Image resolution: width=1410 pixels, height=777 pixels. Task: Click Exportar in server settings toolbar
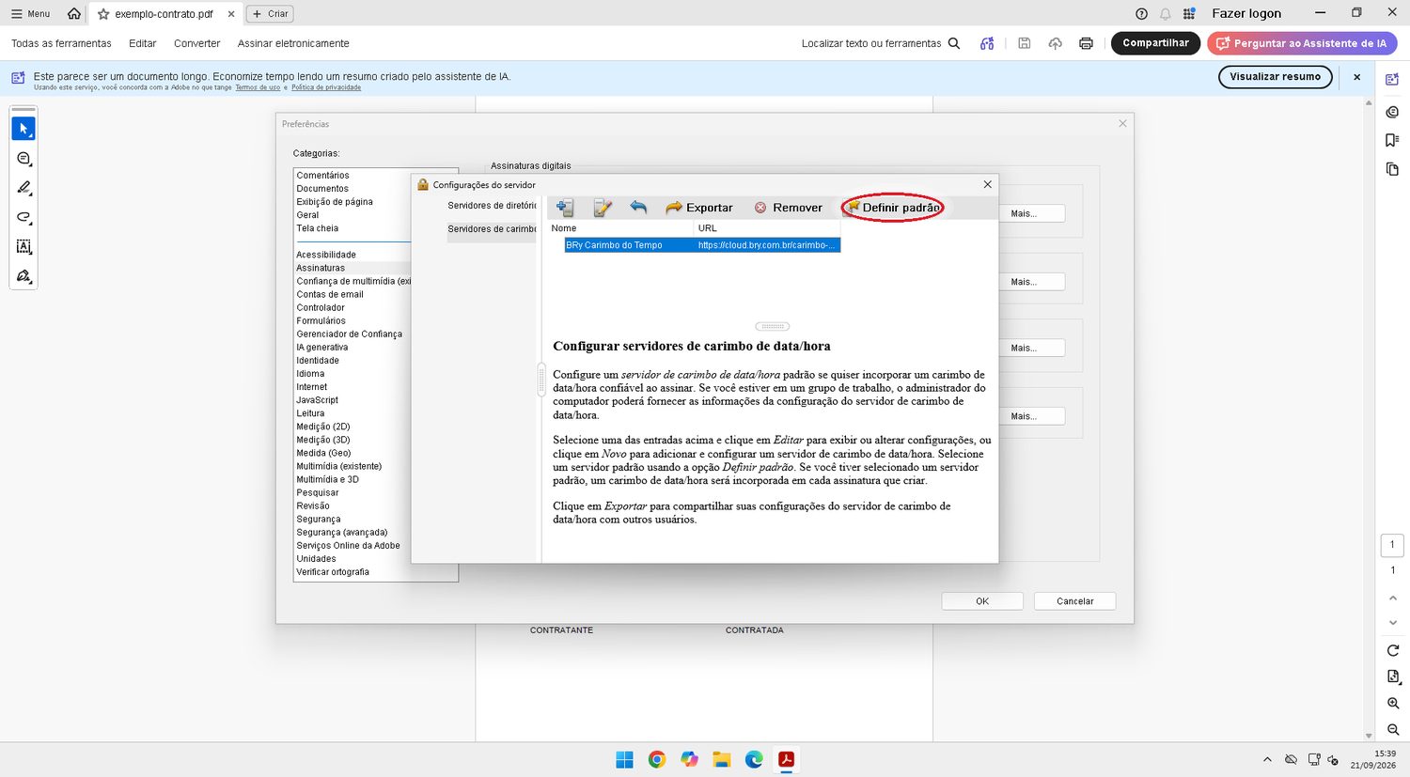tap(699, 208)
